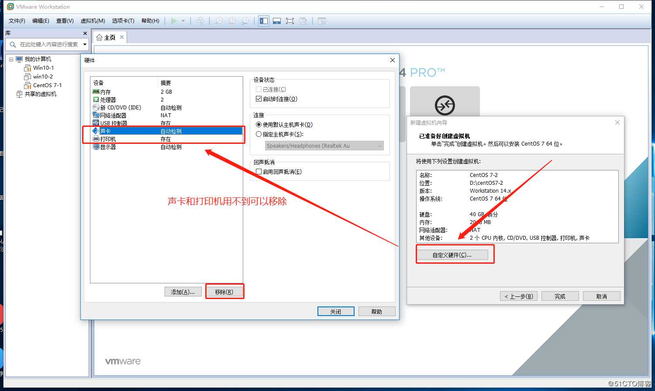Click the home icon on 主页 tab
The height and width of the screenshot is (391, 655).
pos(99,37)
